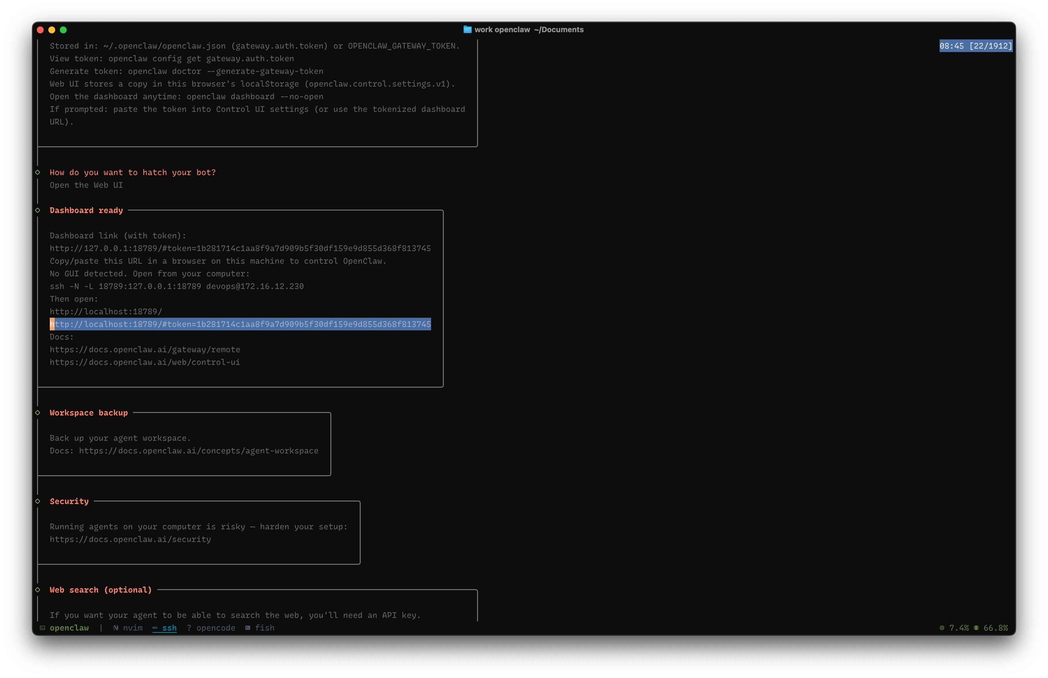The width and height of the screenshot is (1048, 678).
Task: Click the nvim window icon
Action: coord(115,628)
